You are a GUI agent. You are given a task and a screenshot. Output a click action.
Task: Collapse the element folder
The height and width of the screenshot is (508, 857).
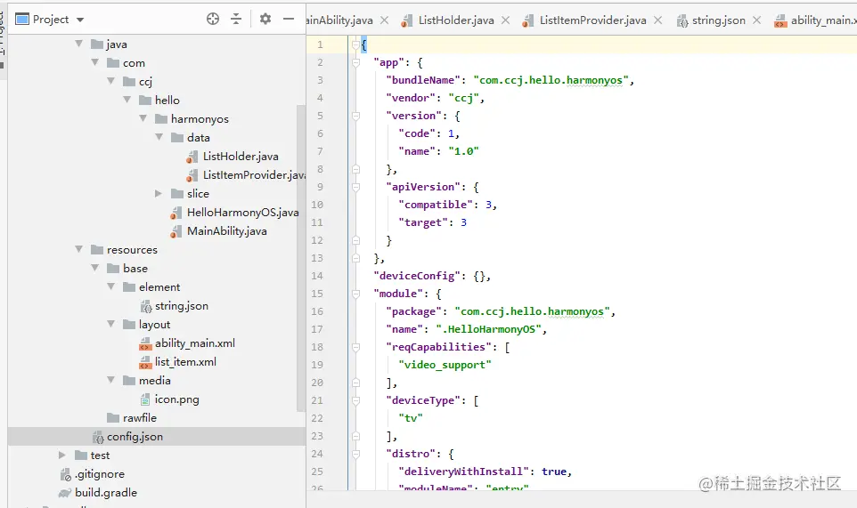pyautogui.click(x=111, y=286)
